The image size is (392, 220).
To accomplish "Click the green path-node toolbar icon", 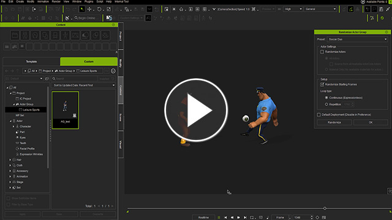I will tap(351, 9).
